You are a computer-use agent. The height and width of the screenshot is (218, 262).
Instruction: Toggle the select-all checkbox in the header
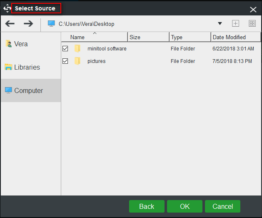(x=65, y=38)
